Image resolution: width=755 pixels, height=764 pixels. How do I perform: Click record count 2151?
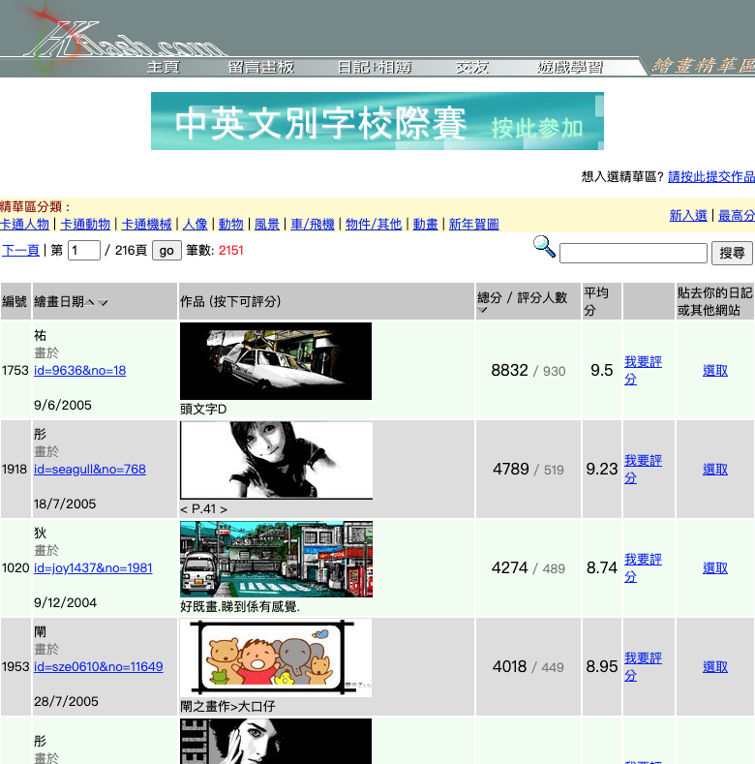231,251
